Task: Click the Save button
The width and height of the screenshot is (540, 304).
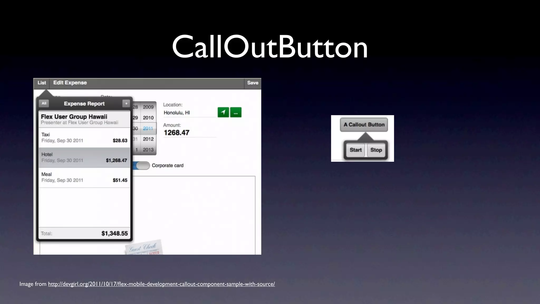Action: pyautogui.click(x=253, y=83)
